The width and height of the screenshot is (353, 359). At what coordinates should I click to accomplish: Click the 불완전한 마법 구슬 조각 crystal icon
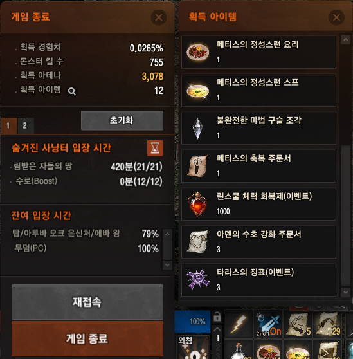click(x=197, y=129)
